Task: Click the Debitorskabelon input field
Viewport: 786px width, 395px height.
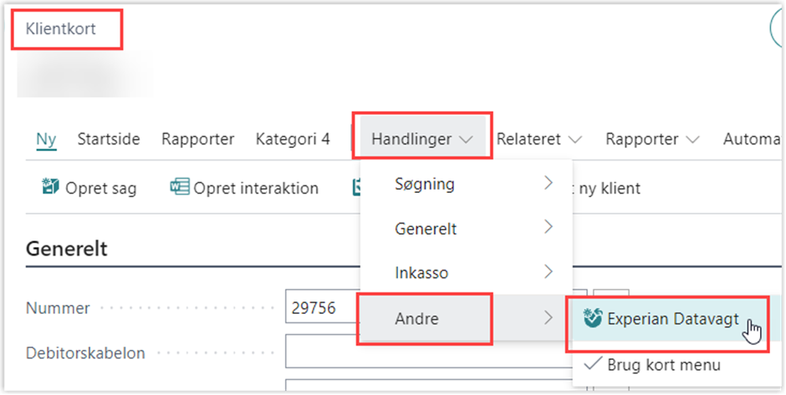Action: click(x=429, y=352)
